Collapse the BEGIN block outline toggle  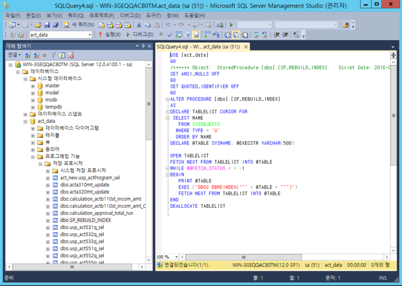(x=167, y=174)
